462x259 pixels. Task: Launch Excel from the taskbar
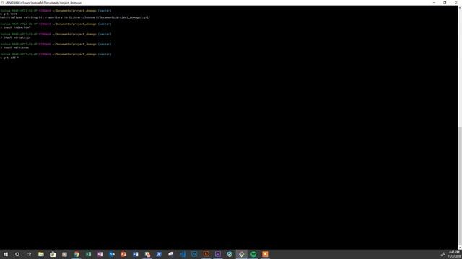tap(88, 254)
